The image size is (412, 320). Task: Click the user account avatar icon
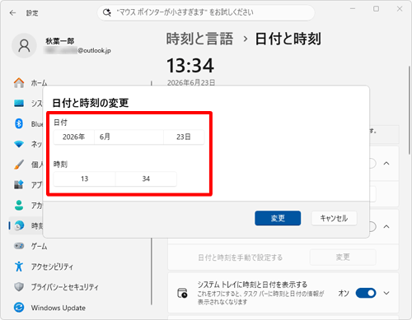coord(24,45)
